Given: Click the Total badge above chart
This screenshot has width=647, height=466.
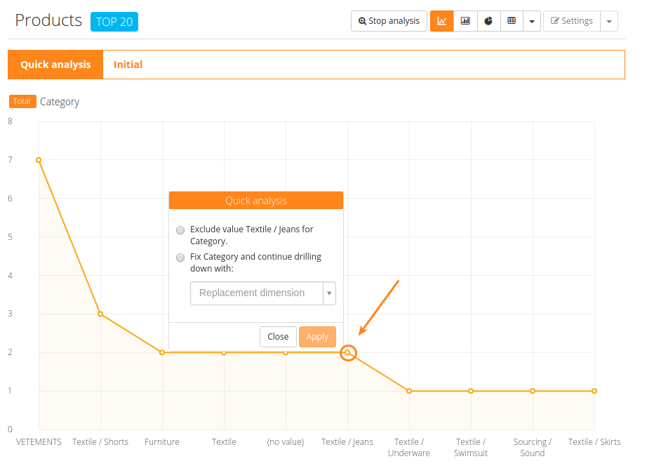Looking at the screenshot, I should 22,101.
